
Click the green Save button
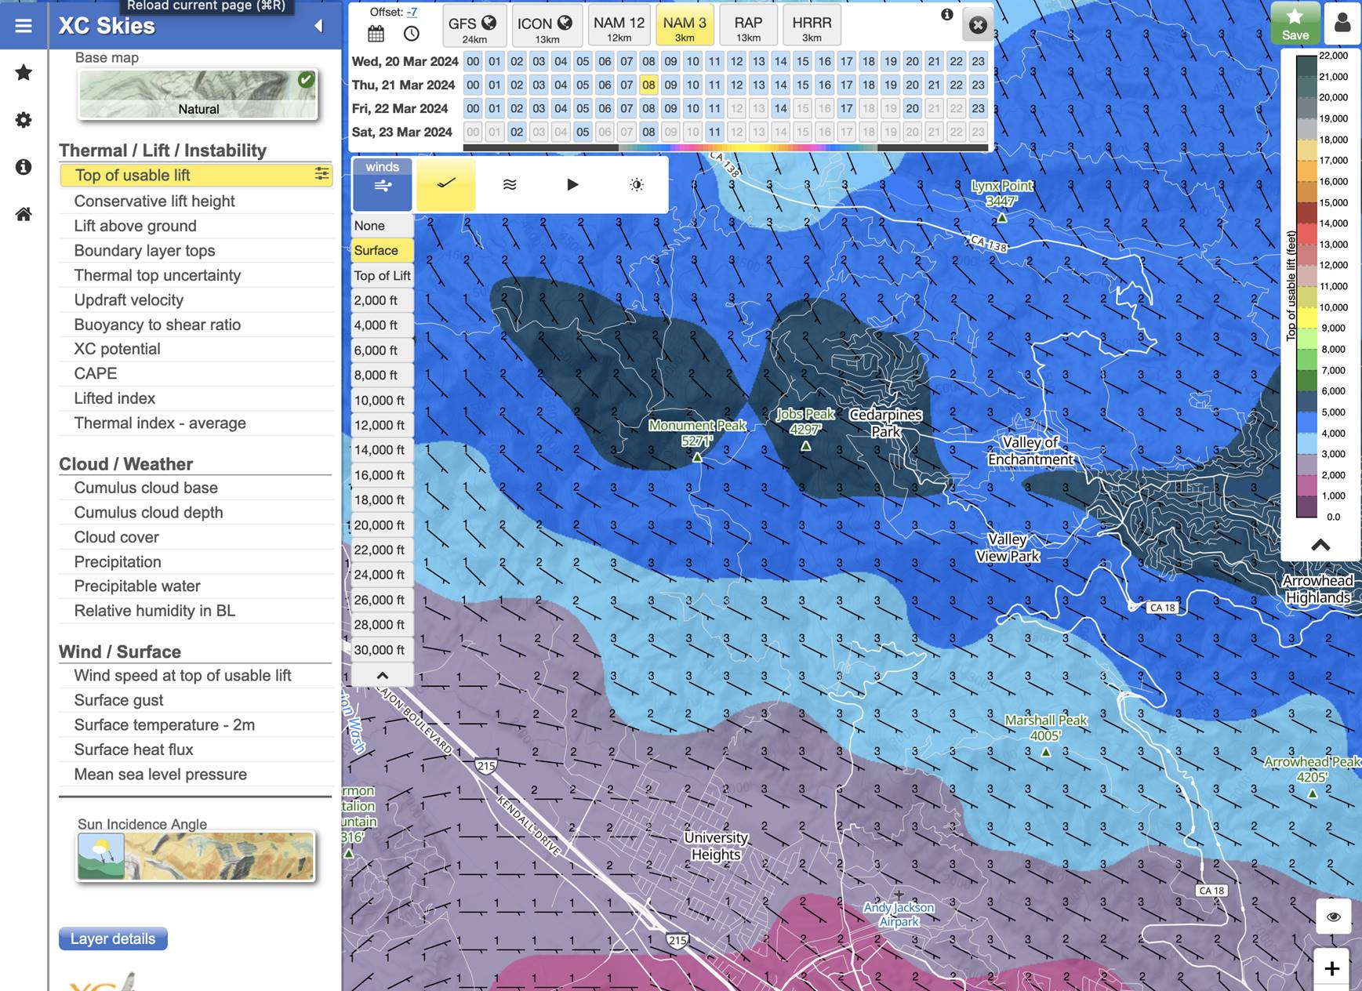[1295, 24]
